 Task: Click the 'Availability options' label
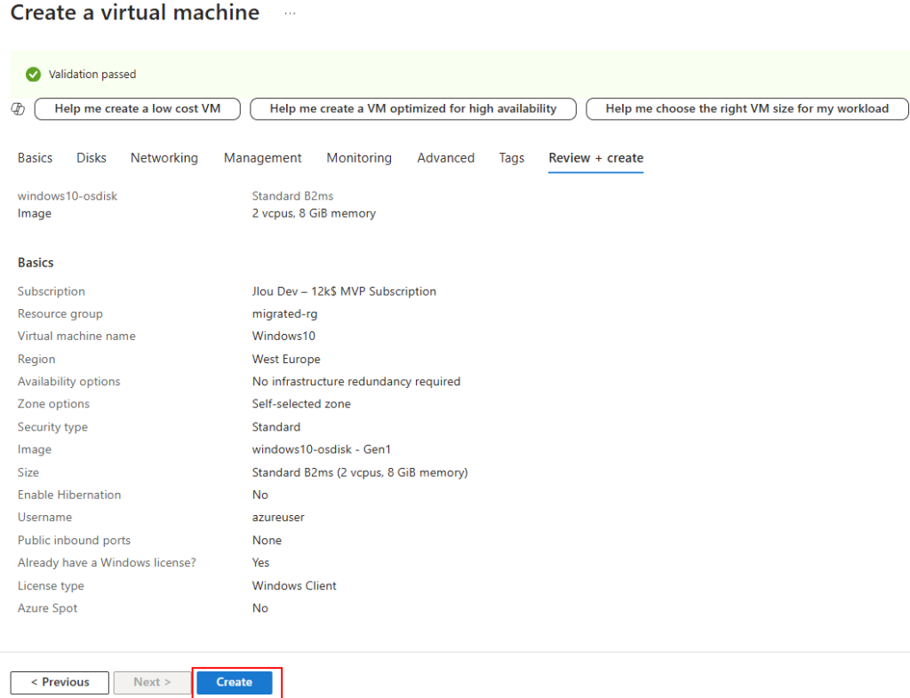[x=68, y=382]
